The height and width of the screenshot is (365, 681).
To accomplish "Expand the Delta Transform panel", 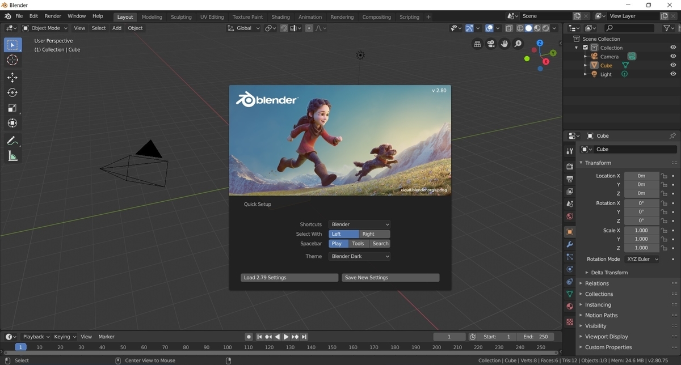I will (x=609, y=273).
